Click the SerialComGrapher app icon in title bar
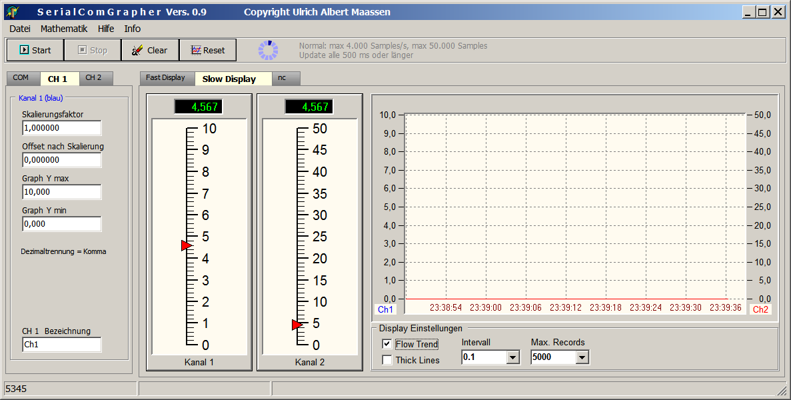 click(12, 11)
